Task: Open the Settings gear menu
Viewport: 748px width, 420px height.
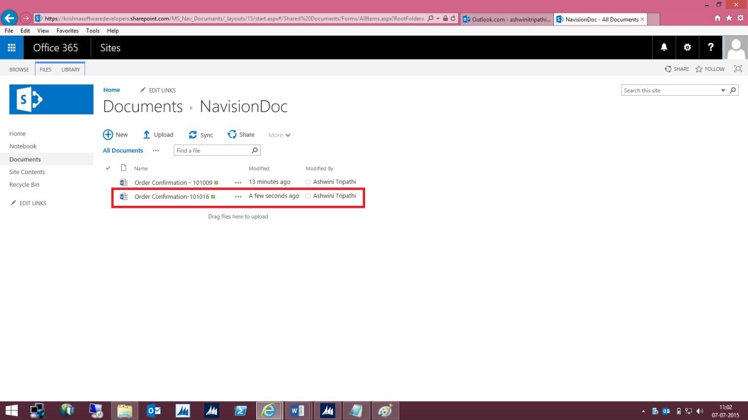Action: coord(687,48)
